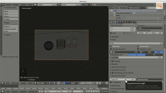The height and width of the screenshot is (93, 166).
Task: Click the Rotar button
Action: 11,14
